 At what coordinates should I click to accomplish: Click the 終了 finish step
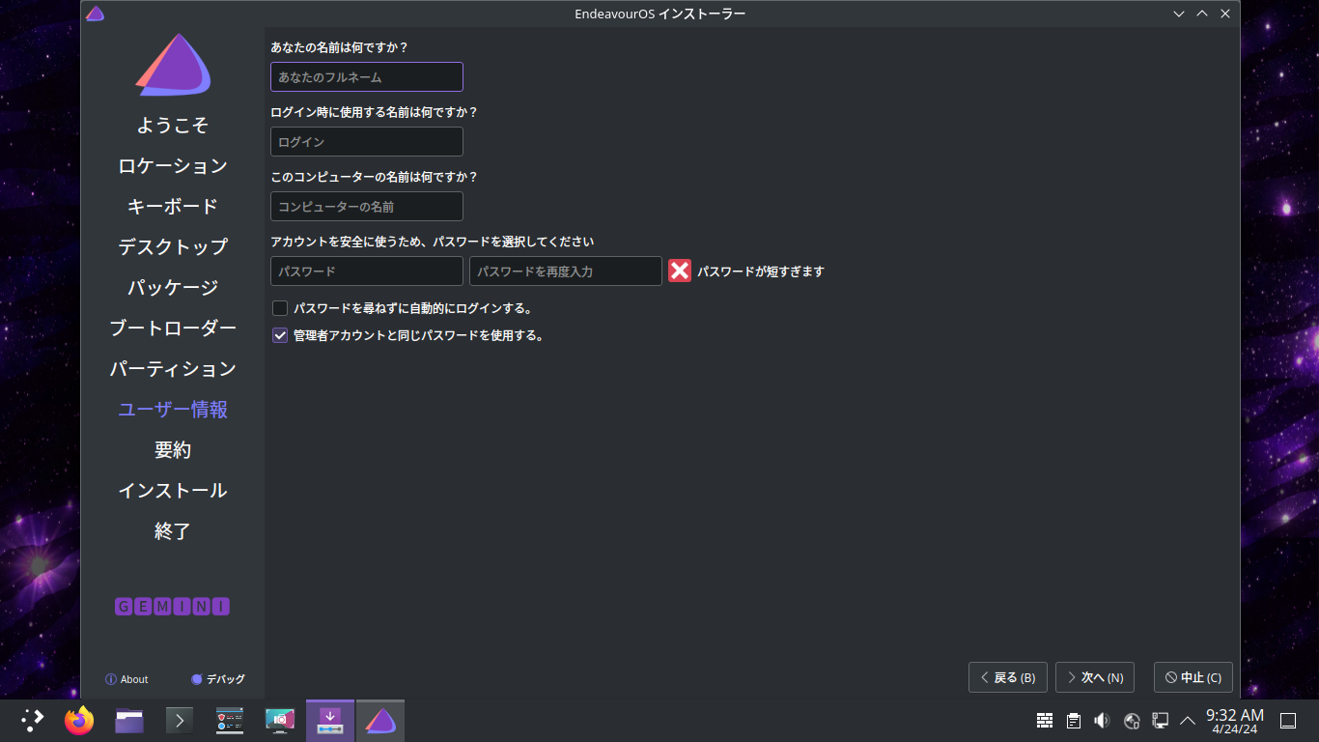(173, 531)
